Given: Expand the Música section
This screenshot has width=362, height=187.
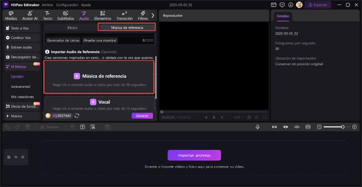Looking at the screenshot, I should coord(22,116).
